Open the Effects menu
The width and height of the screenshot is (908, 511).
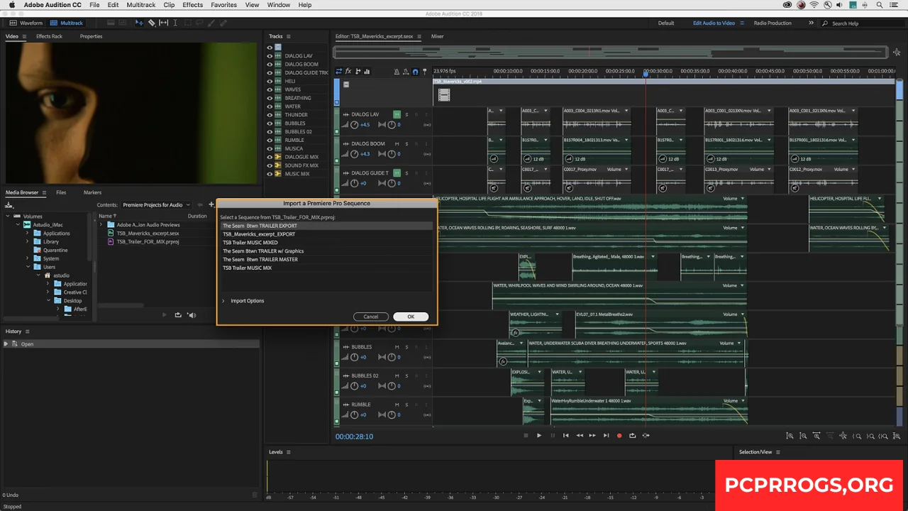(192, 5)
